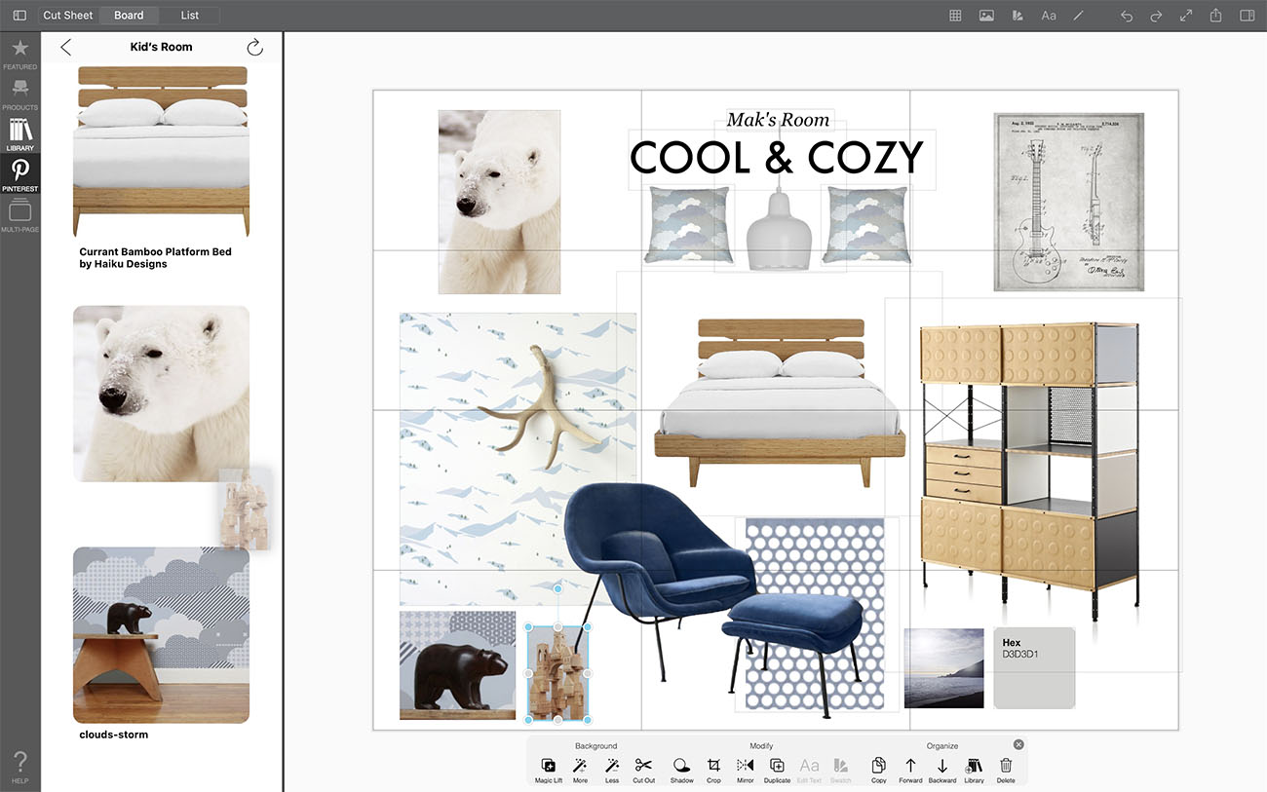Screen dimensions: 1267x792
Task: Toggle the grid overlay icon in top toolbar
Action: (956, 16)
